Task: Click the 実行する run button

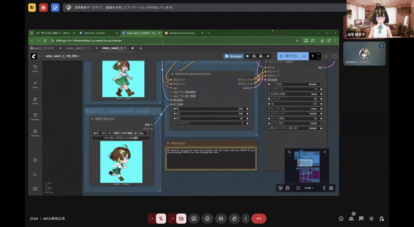Action: (289, 56)
